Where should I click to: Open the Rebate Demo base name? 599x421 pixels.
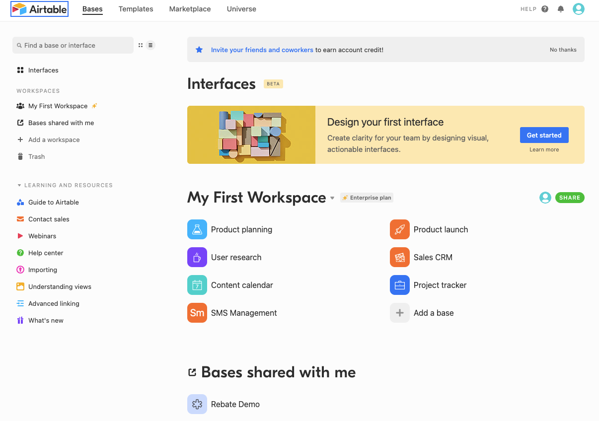coord(235,404)
